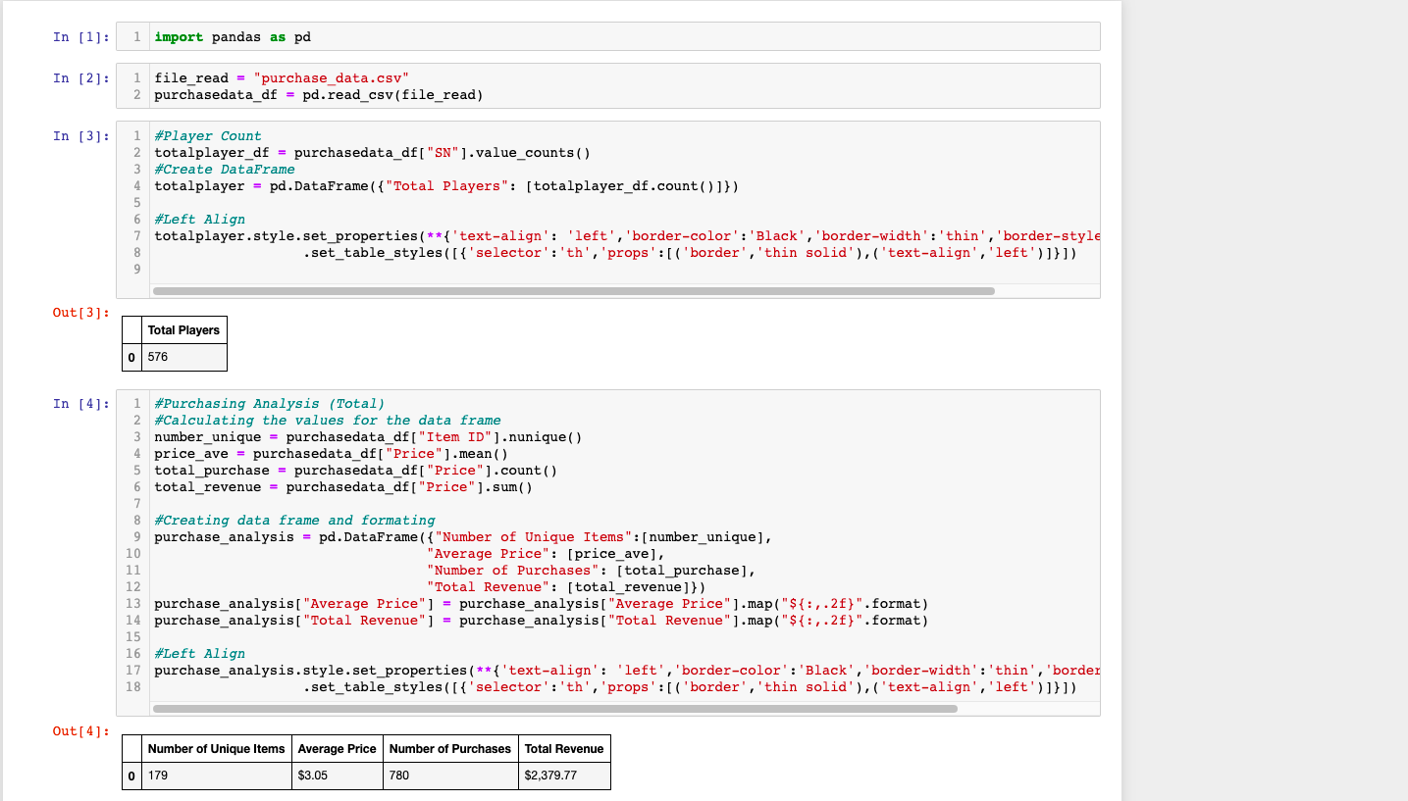
Task: Click the horizontal scrollbar of cell In [3]
Action: pos(573,291)
